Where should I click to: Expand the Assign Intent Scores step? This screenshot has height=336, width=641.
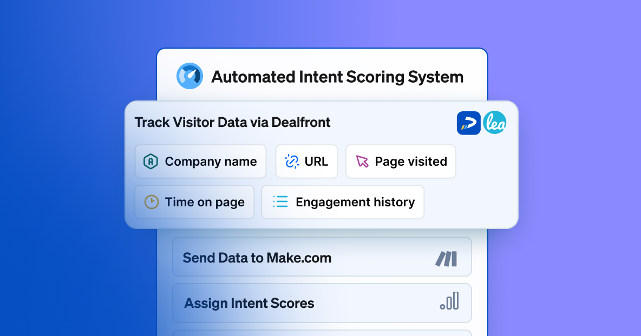[x=322, y=303]
